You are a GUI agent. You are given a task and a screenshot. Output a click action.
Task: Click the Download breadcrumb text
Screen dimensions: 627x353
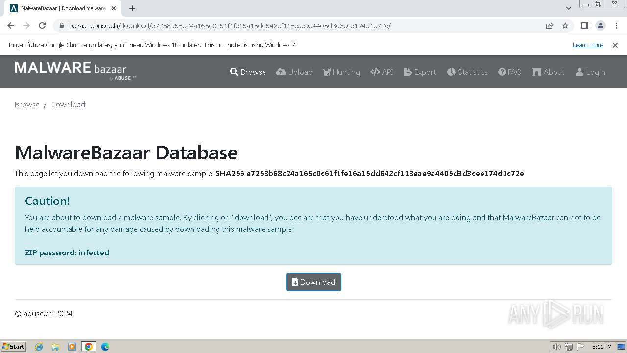coord(68,104)
